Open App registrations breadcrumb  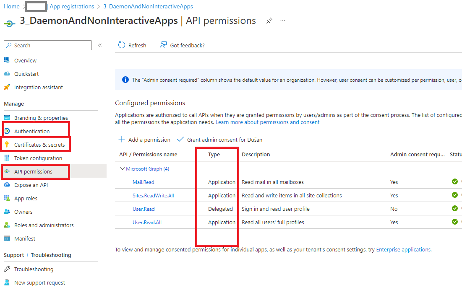coord(71,6)
